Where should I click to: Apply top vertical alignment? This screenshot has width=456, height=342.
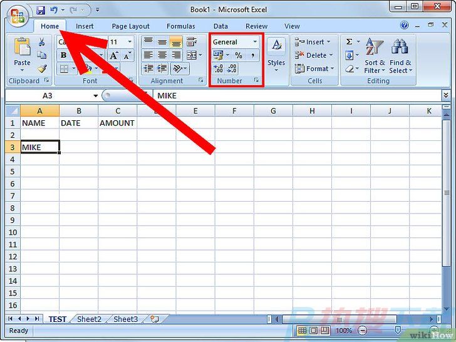tap(148, 42)
